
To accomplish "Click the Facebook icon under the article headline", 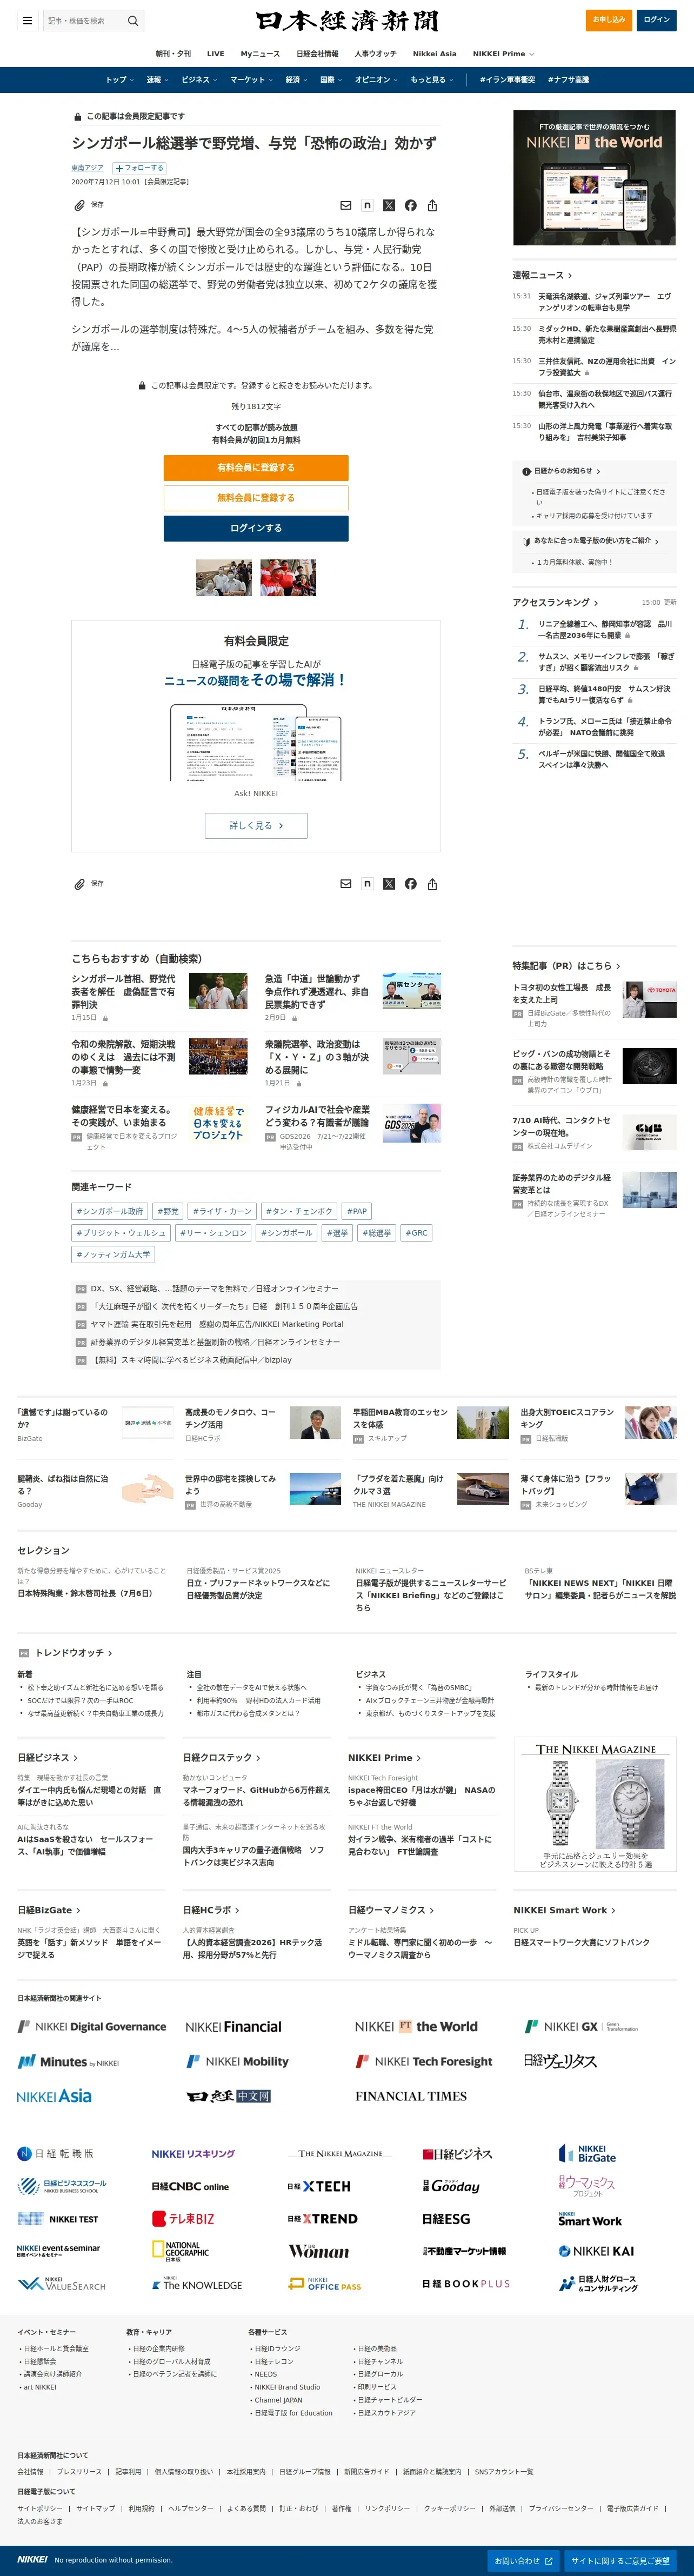I will [411, 205].
